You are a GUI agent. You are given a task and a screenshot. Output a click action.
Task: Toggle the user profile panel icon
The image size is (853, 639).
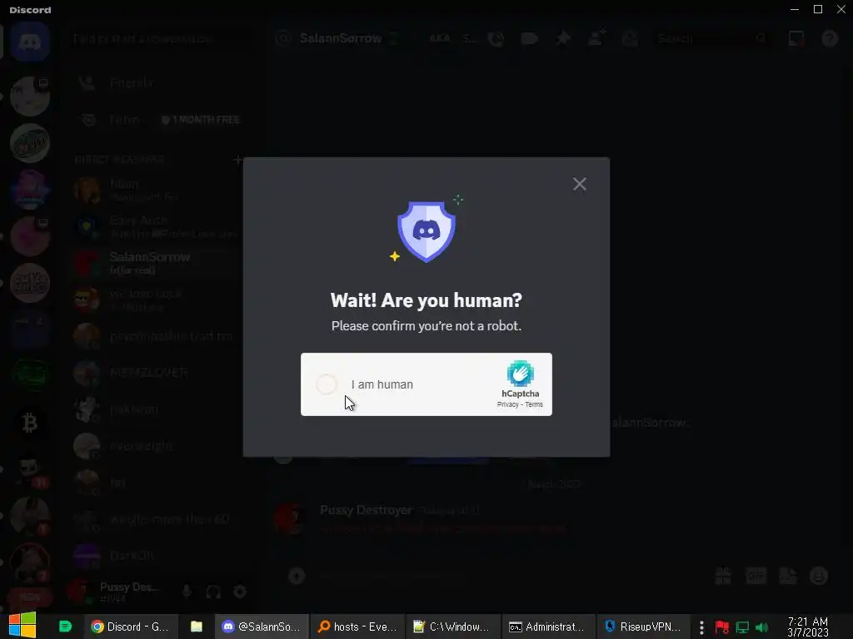(x=630, y=38)
